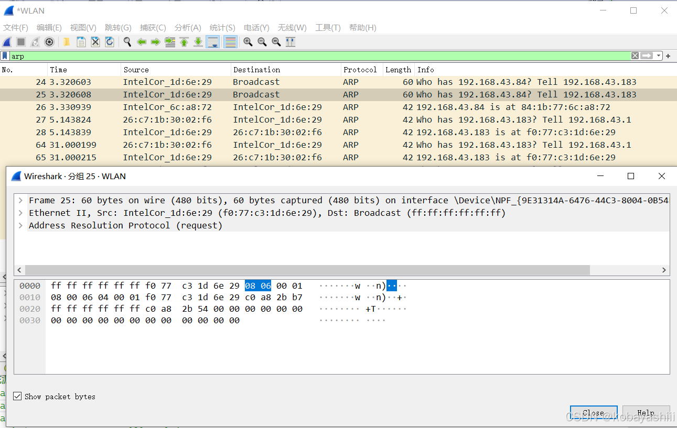Open the 跳转(G) menu
The image size is (677, 428).
[118, 28]
